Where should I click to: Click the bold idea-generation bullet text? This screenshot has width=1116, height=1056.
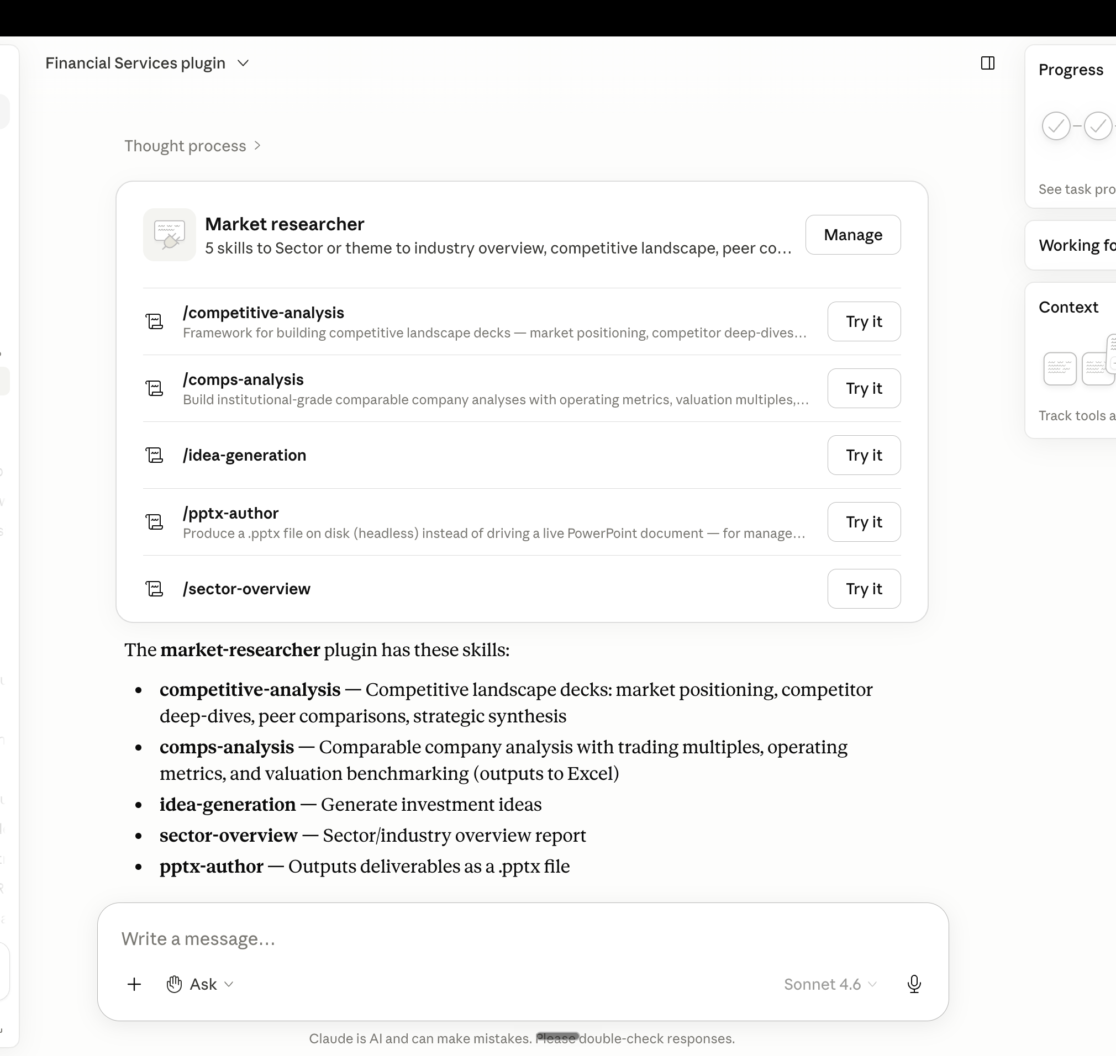tap(228, 804)
